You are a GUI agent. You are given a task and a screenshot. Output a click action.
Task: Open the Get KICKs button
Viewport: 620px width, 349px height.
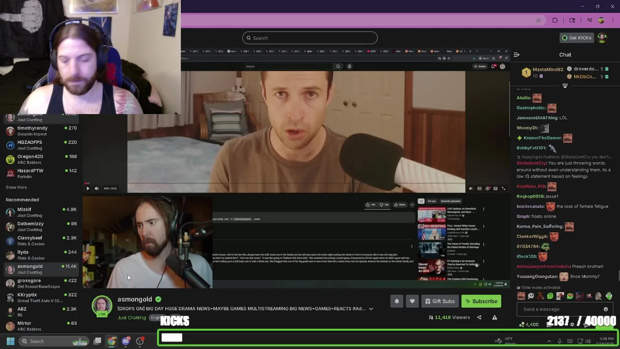576,38
